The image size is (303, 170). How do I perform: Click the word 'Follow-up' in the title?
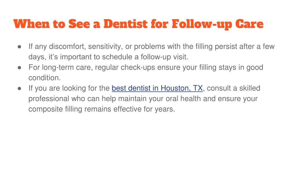point(202,24)
